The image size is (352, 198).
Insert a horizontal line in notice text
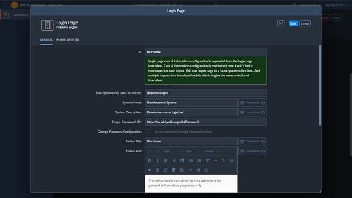click(216, 161)
